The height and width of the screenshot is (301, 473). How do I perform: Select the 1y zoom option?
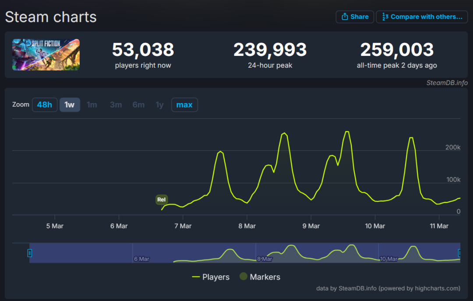[159, 105]
